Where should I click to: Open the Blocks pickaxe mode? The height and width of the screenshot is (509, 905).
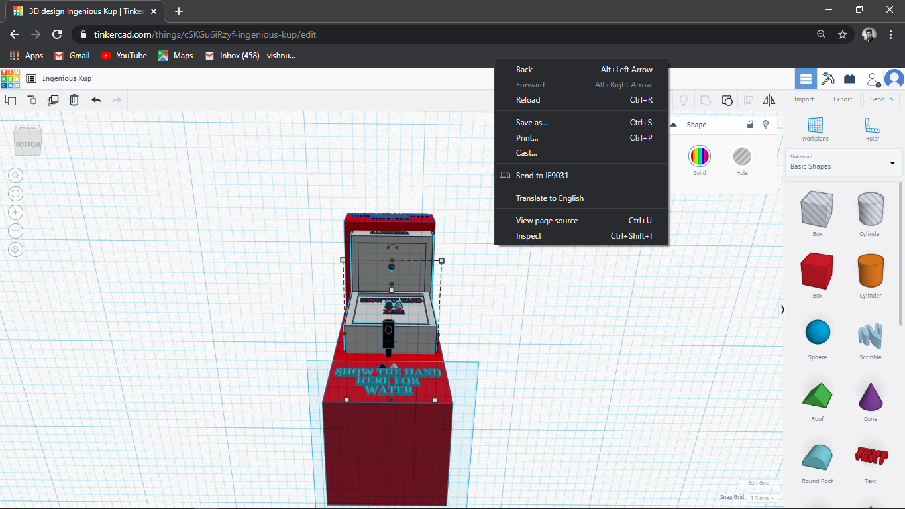pos(827,79)
